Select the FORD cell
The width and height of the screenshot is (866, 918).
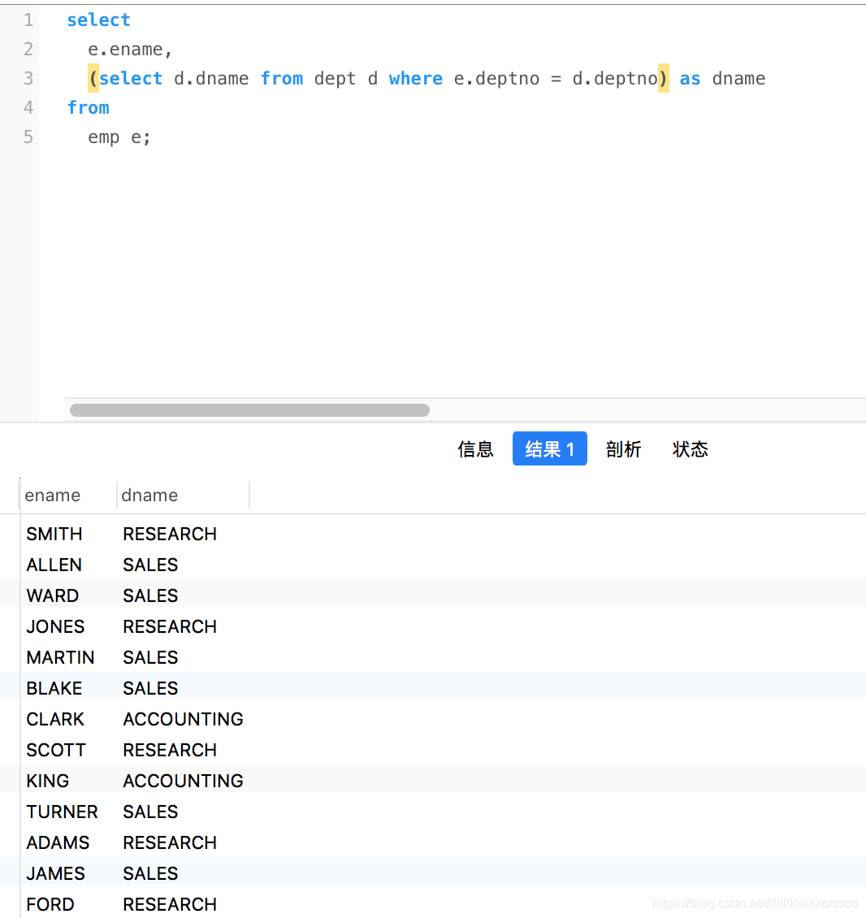50,904
